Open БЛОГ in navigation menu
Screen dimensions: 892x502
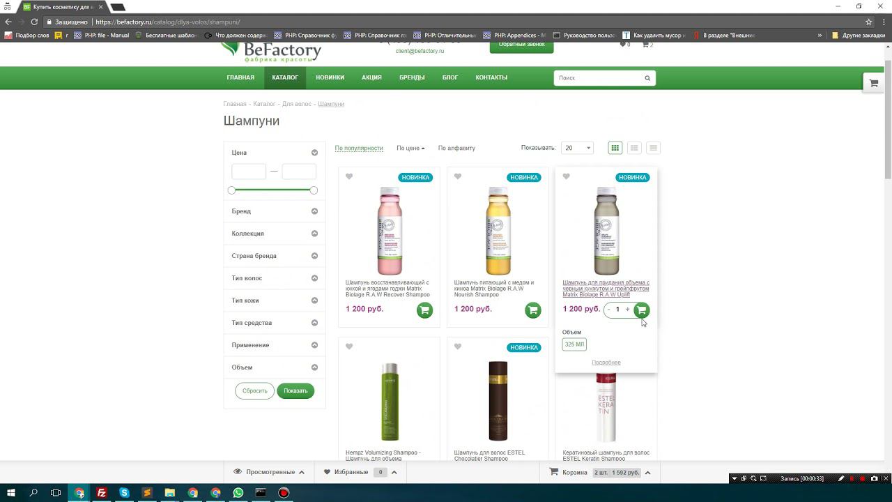(x=450, y=77)
